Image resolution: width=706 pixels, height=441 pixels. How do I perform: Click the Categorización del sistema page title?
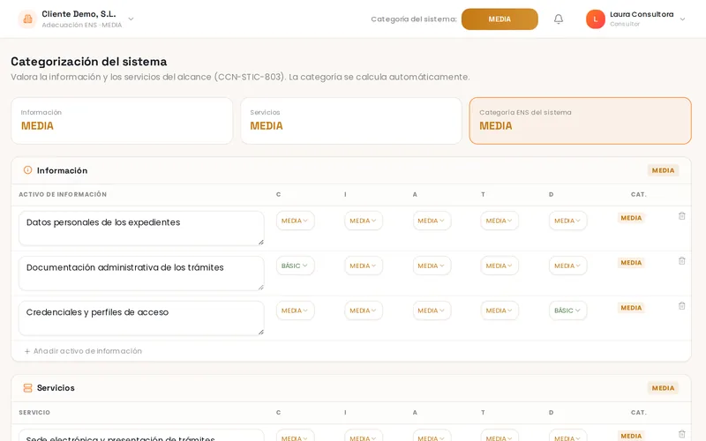[x=89, y=61]
